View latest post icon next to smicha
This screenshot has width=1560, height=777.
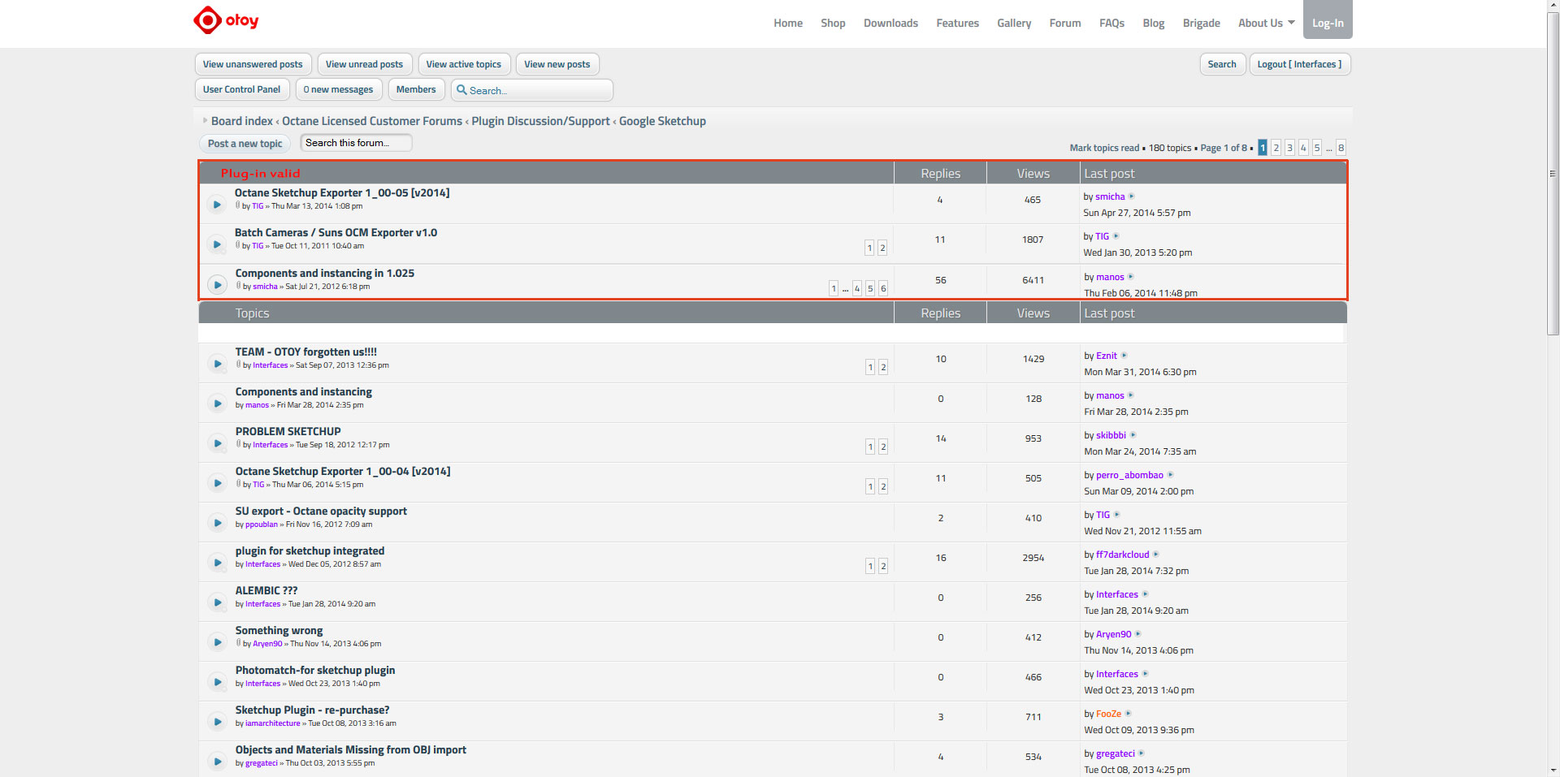(1132, 196)
